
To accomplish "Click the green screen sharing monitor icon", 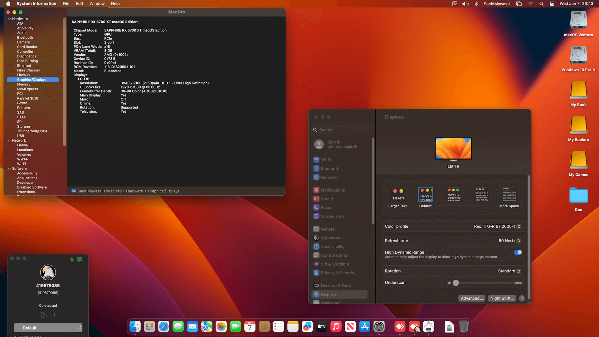I will [79, 259].
